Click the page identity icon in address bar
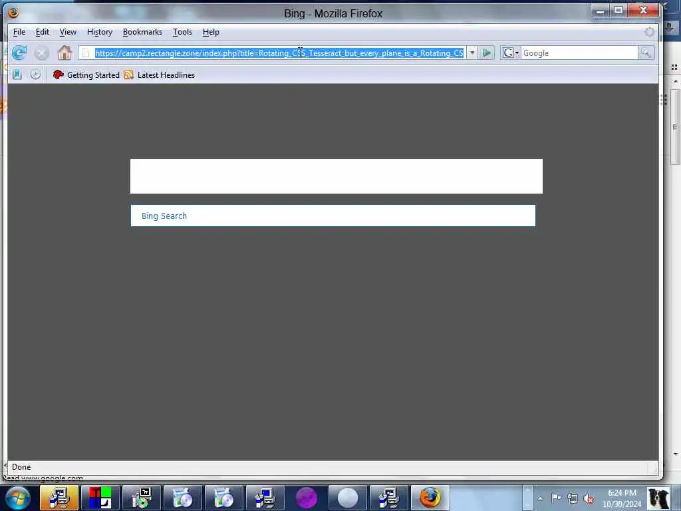Viewport: 681px width, 511px height. [x=86, y=53]
